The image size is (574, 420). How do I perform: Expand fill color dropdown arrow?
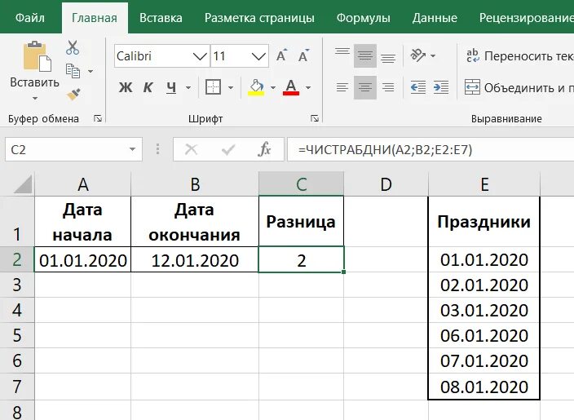point(272,88)
